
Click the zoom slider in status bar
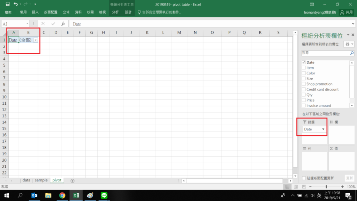(x=326, y=187)
